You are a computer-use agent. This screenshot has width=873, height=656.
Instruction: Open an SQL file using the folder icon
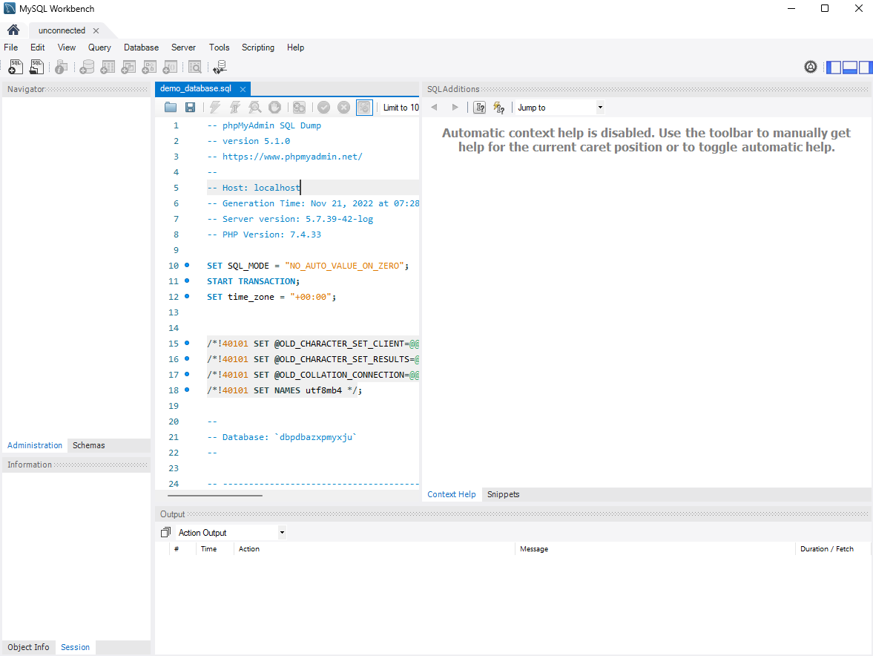pos(170,107)
